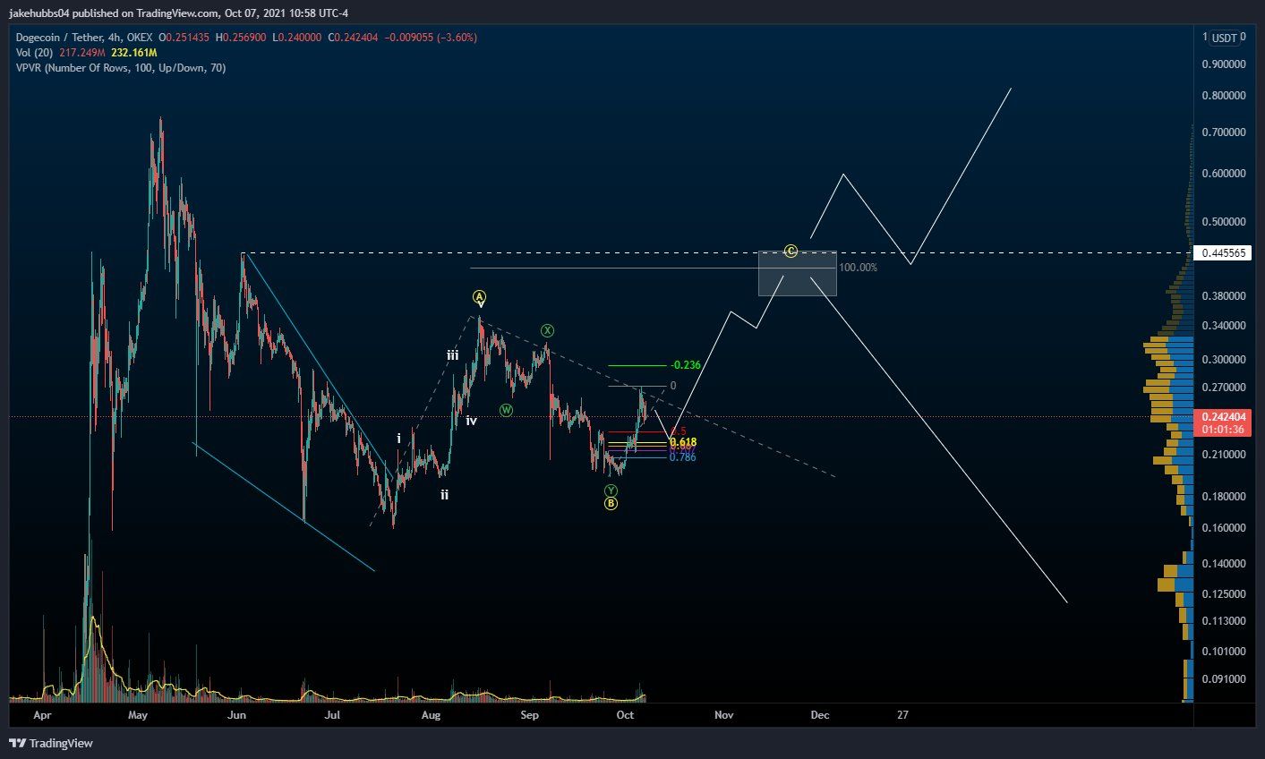The width and height of the screenshot is (1265, 759).
Task: Click the TradingView logo icon
Action: coord(18,743)
